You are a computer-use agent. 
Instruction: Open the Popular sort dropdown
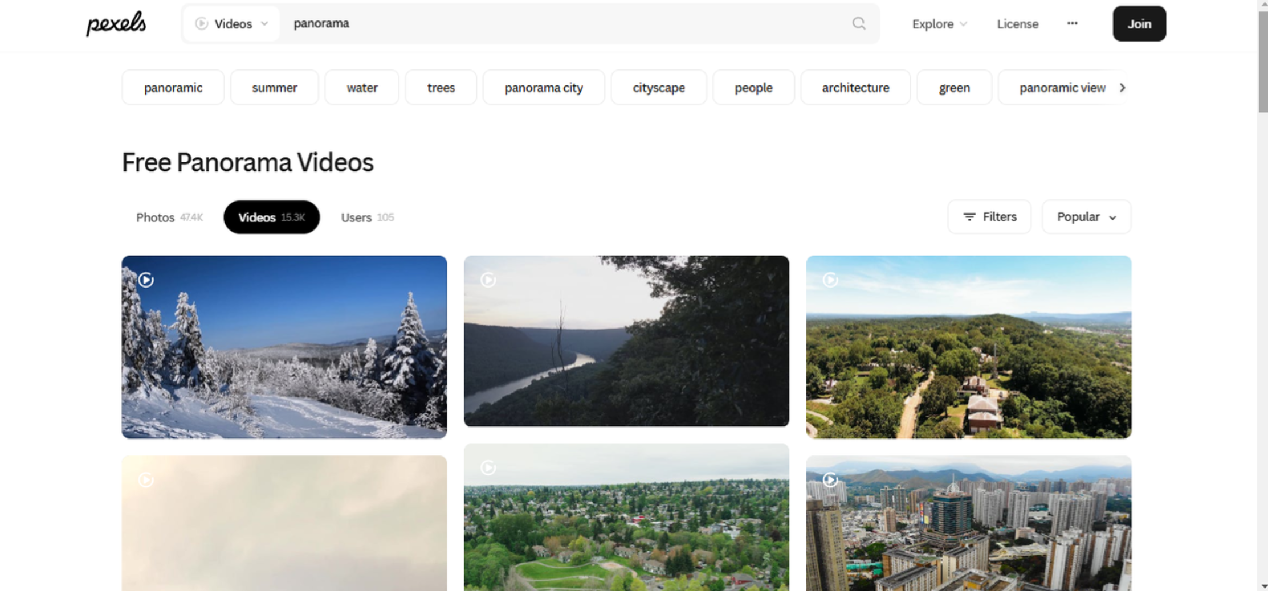point(1086,217)
